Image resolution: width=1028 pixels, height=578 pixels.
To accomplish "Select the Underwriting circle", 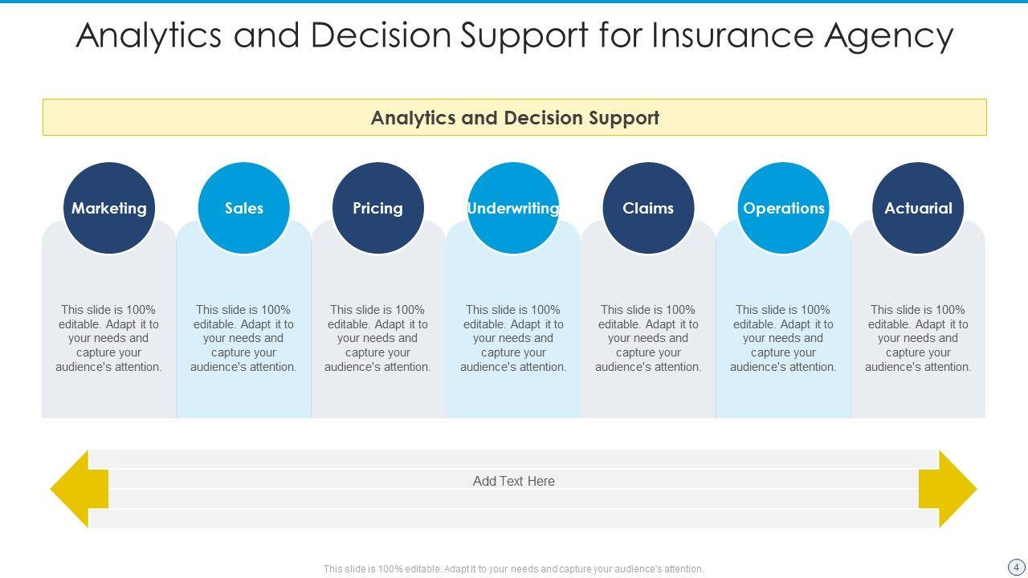I will [x=512, y=208].
